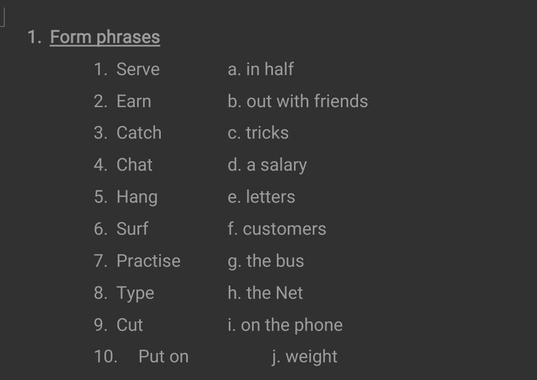Place cursor on the word "Type"
This screenshot has height=380, width=537.
pos(135,293)
